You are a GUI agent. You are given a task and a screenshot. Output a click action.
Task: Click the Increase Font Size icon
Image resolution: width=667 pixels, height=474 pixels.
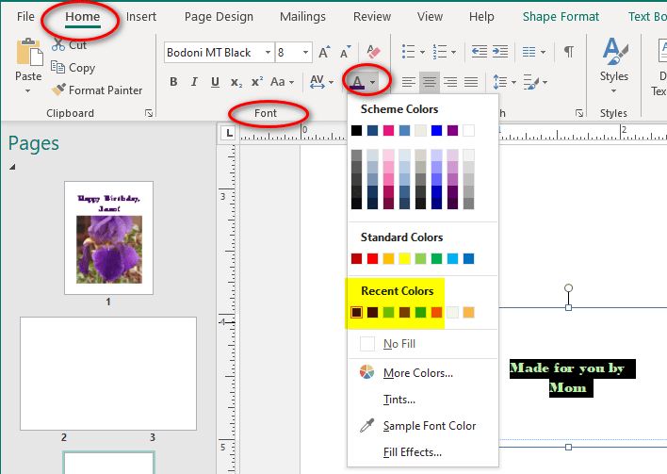click(x=324, y=53)
